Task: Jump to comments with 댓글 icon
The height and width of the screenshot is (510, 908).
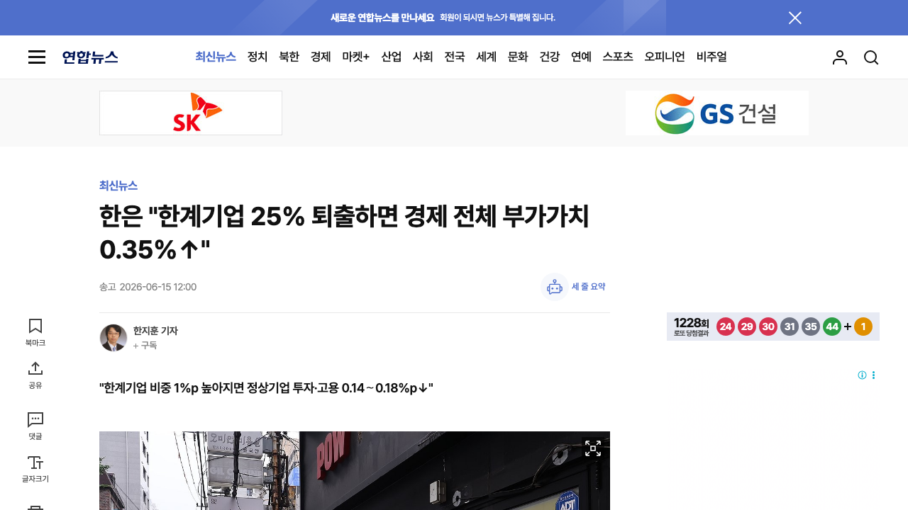Action: point(35,426)
